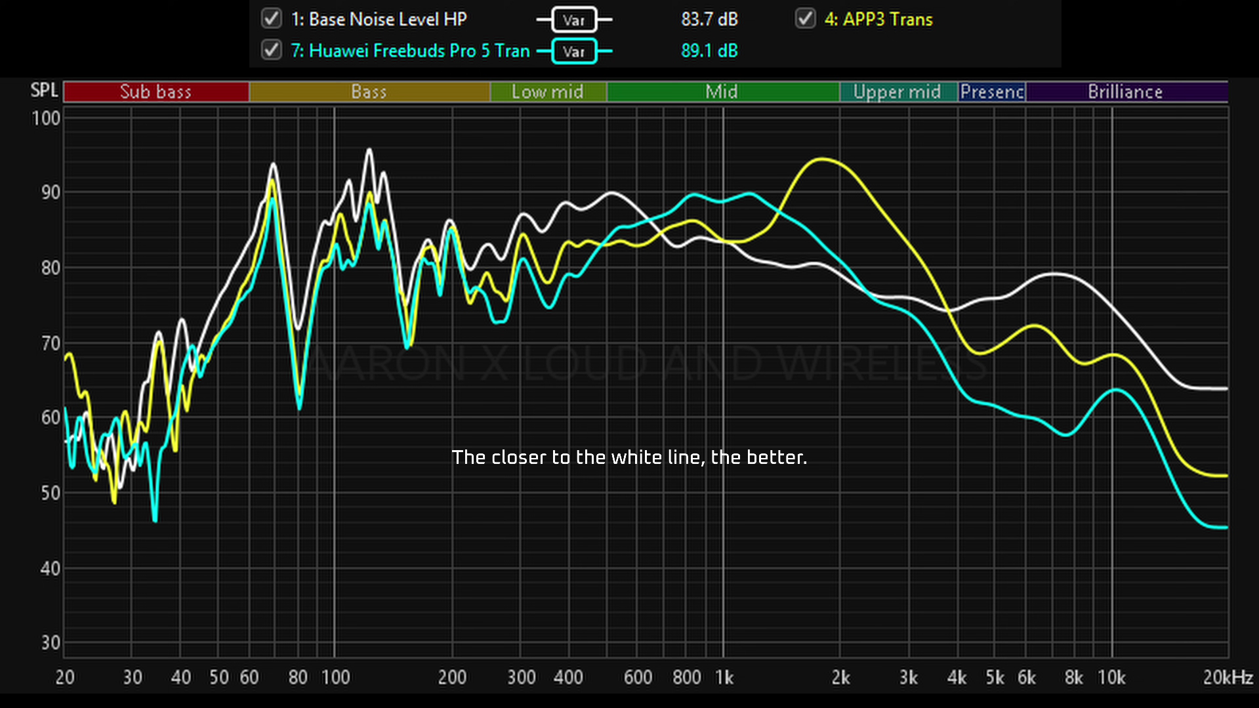
Task: Click the 100 value on SPL axis
Action: click(x=46, y=118)
